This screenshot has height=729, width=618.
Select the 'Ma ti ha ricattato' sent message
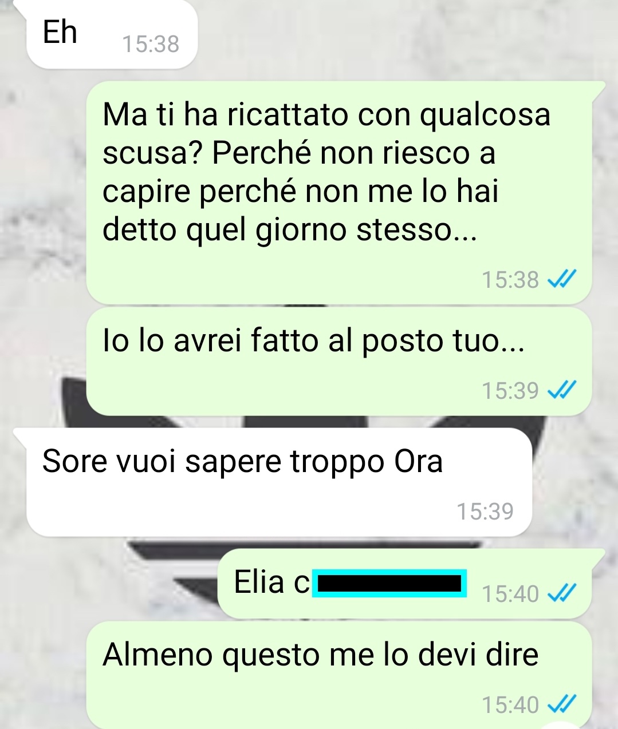[x=338, y=192]
